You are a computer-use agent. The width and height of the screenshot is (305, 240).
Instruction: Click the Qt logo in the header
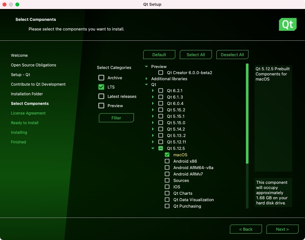[287, 24]
